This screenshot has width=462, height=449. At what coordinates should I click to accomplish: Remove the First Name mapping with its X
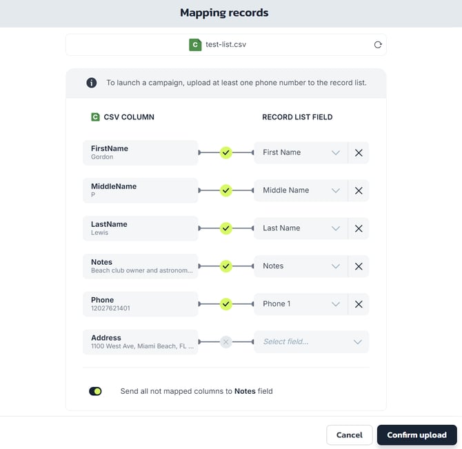[x=359, y=152]
